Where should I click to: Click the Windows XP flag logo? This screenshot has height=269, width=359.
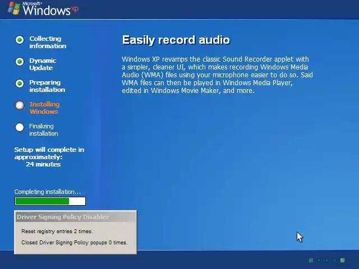13,8
